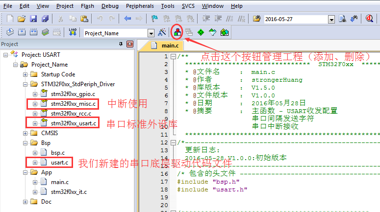Pin the Project panel with the pushpin
Viewport: 380px width, 212px height.
(x=121, y=44)
